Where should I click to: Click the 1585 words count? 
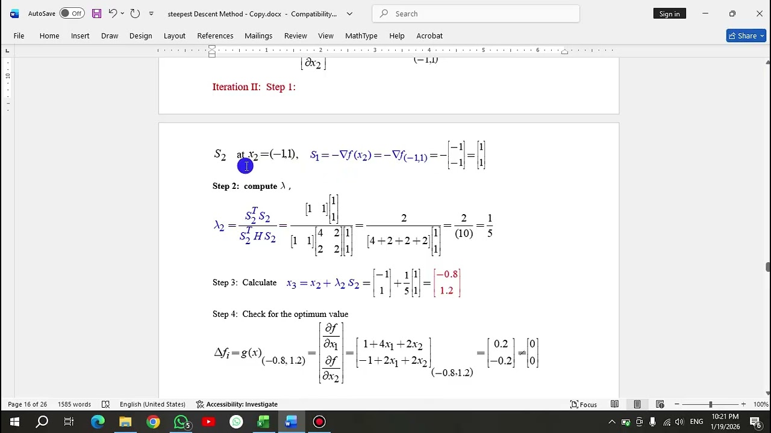74,404
